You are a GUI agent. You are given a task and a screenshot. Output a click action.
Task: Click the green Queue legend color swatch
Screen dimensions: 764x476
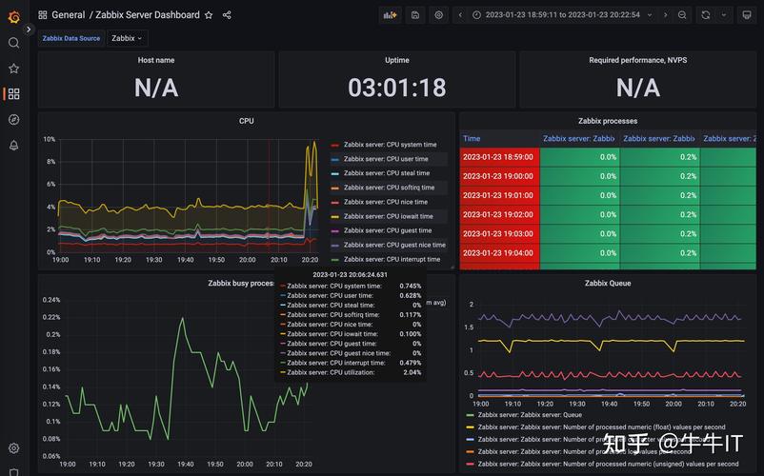pyautogui.click(x=471, y=415)
